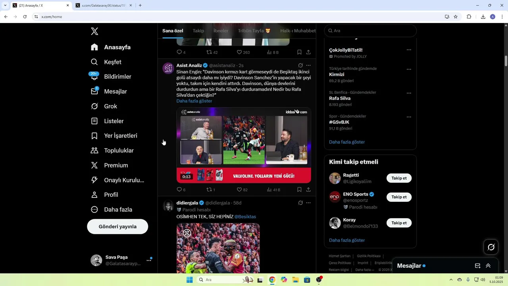Image resolution: width=508 pixels, height=286 pixels.
Task: Open Yer İşaretleri bookmark icon
Action: [x=94, y=136]
